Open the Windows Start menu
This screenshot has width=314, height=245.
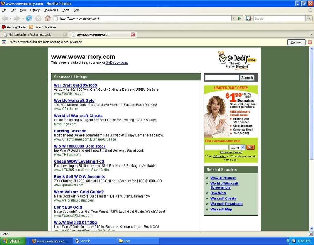(x=13, y=241)
